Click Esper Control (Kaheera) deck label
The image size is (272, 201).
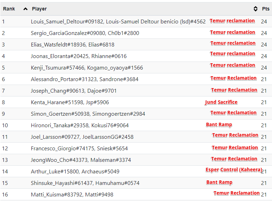[234, 170]
